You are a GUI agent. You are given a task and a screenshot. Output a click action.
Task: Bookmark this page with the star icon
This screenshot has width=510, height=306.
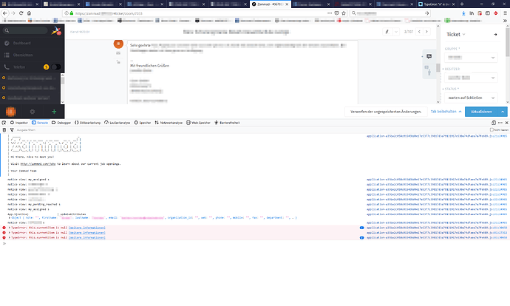344,13
